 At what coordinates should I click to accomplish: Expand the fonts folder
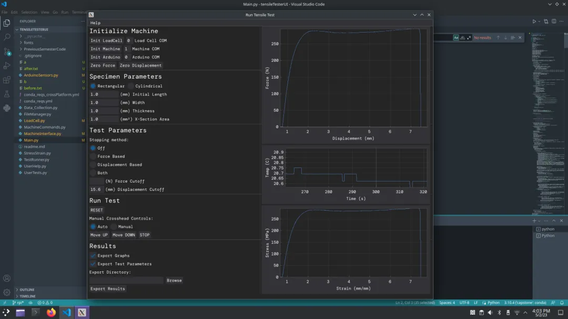tap(21, 42)
